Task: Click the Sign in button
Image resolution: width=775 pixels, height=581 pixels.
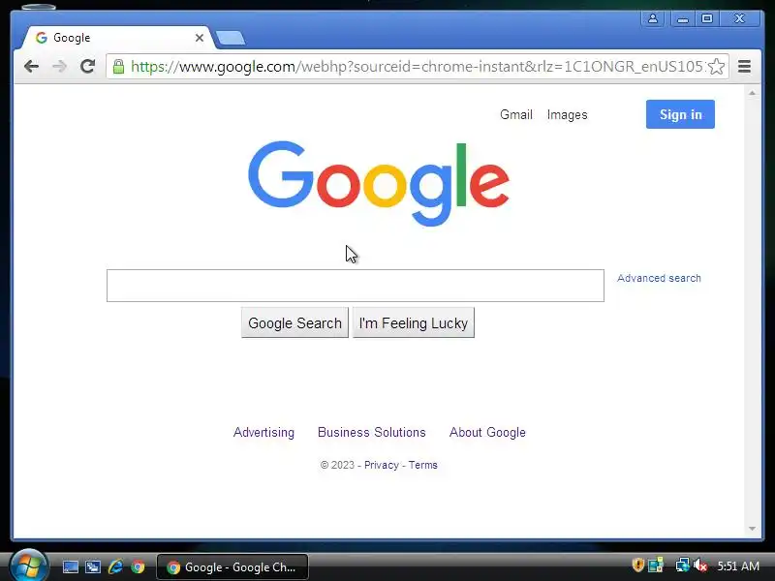Action: pyautogui.click(x=680, y=114)
